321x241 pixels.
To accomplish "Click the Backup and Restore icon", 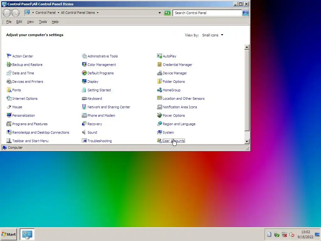I will pos(9,65).
